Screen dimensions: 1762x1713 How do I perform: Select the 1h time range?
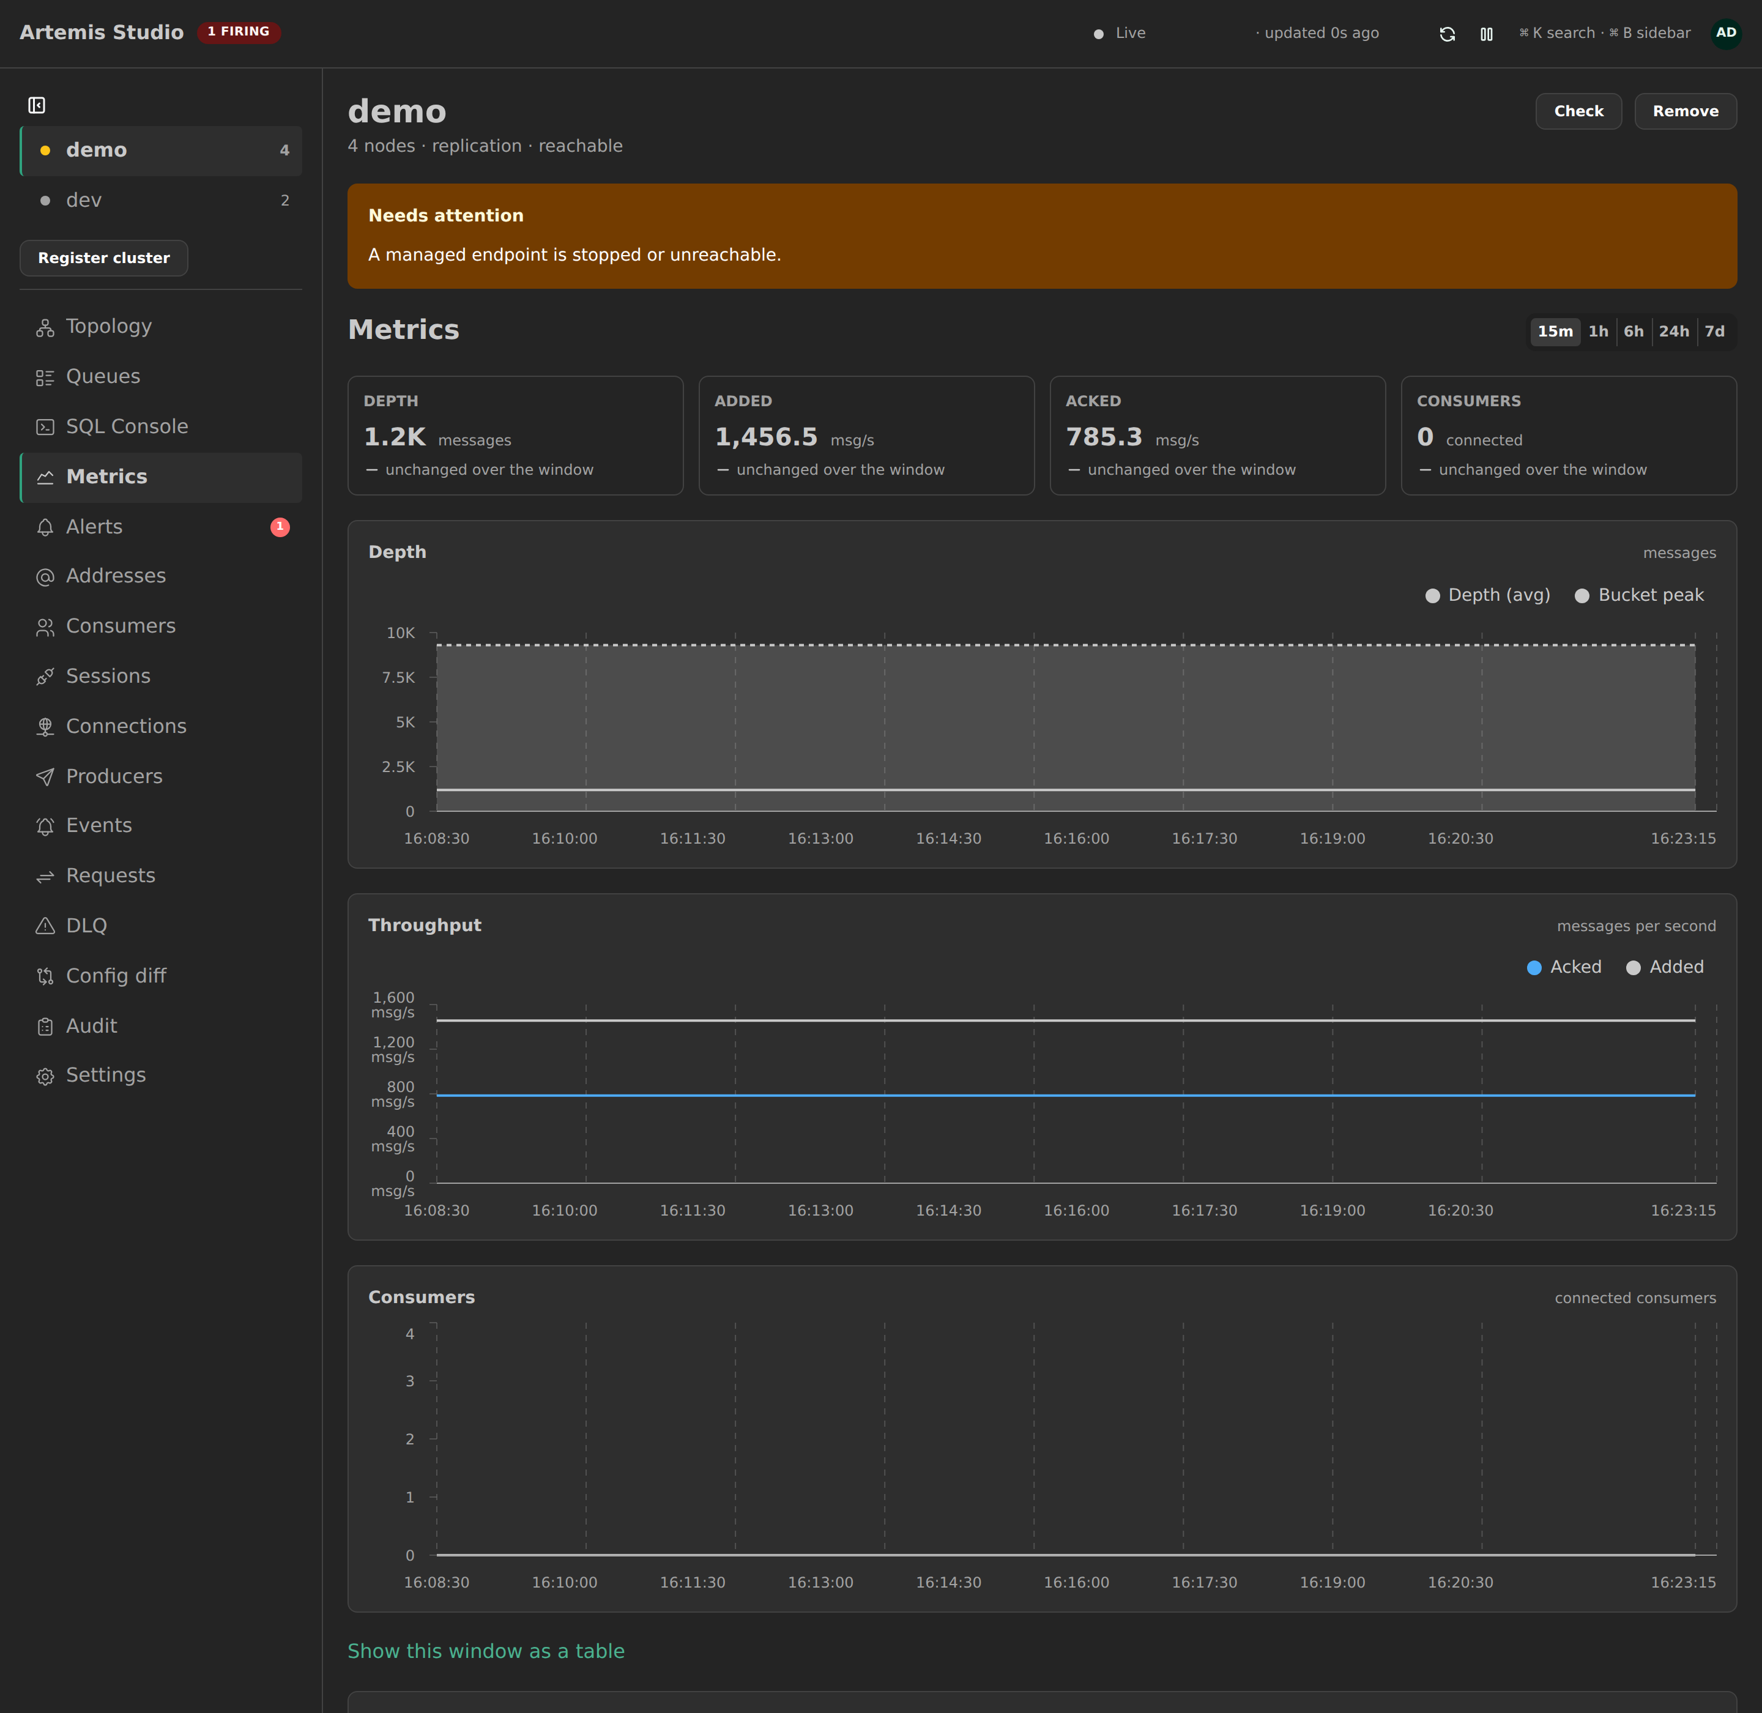pyautogui.click(x=1598, y=331)
